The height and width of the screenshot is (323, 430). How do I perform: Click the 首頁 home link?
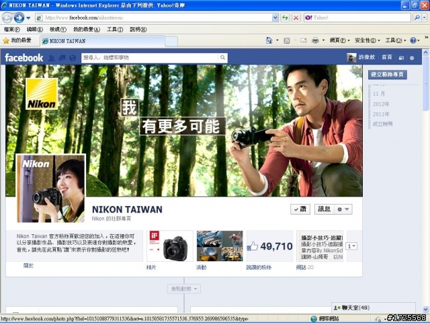coord(387,57)
